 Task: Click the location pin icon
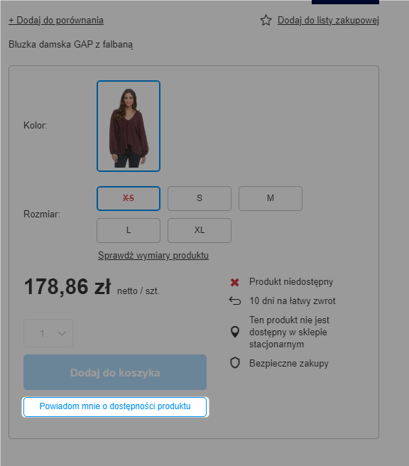235,332
